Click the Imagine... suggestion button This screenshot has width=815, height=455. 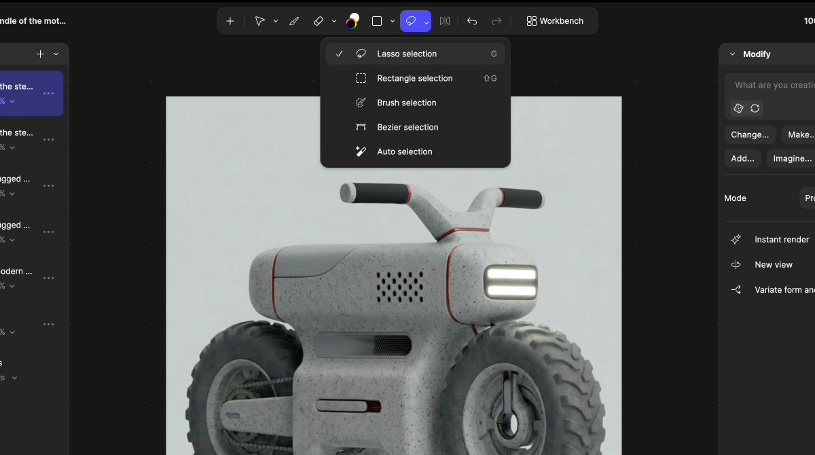(x=791, y=158)
